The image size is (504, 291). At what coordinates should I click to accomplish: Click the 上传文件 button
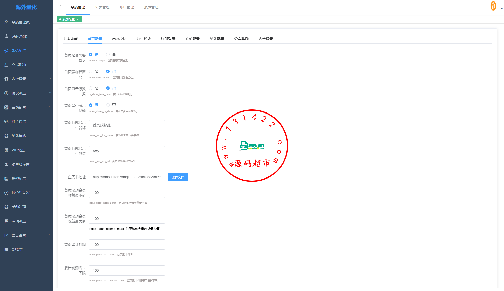(178, 177)
